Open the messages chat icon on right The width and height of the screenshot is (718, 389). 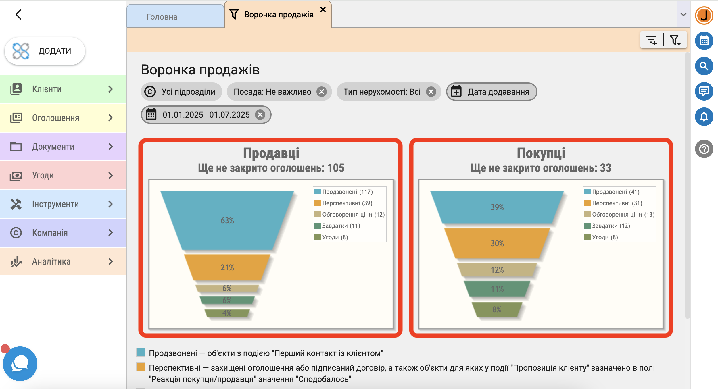(x=704, y=91)
